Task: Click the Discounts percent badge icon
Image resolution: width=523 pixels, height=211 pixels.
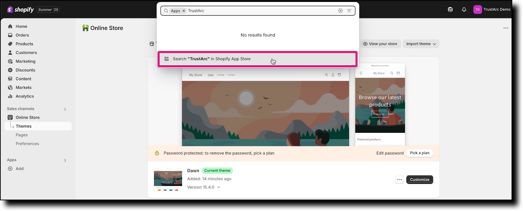Action: (10, 70)
